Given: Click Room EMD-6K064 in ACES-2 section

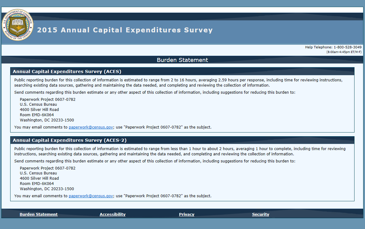Looking at the screenshot, I should pos(37,184).
